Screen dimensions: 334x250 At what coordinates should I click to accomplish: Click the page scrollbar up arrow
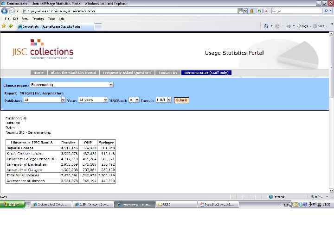pyautogui.click(x=331, y=34)
